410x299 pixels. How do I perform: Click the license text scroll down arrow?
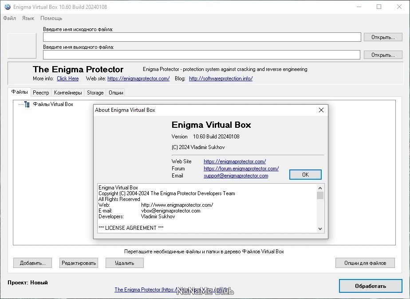point(320,229)
